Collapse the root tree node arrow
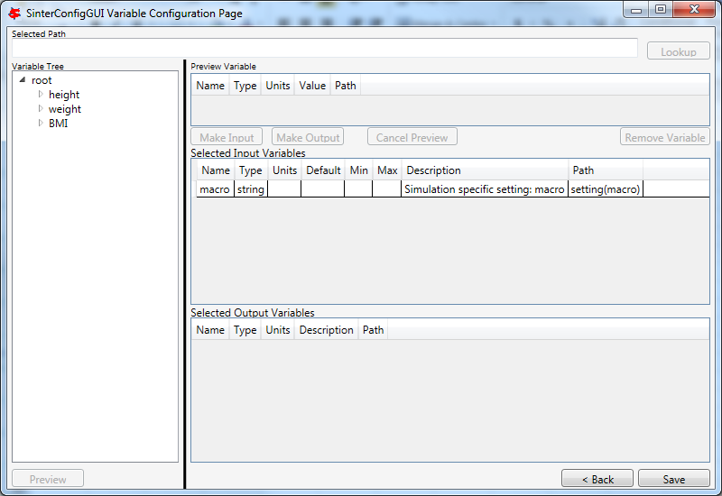This screenshot has height=496, width=722. coord(22,80)
